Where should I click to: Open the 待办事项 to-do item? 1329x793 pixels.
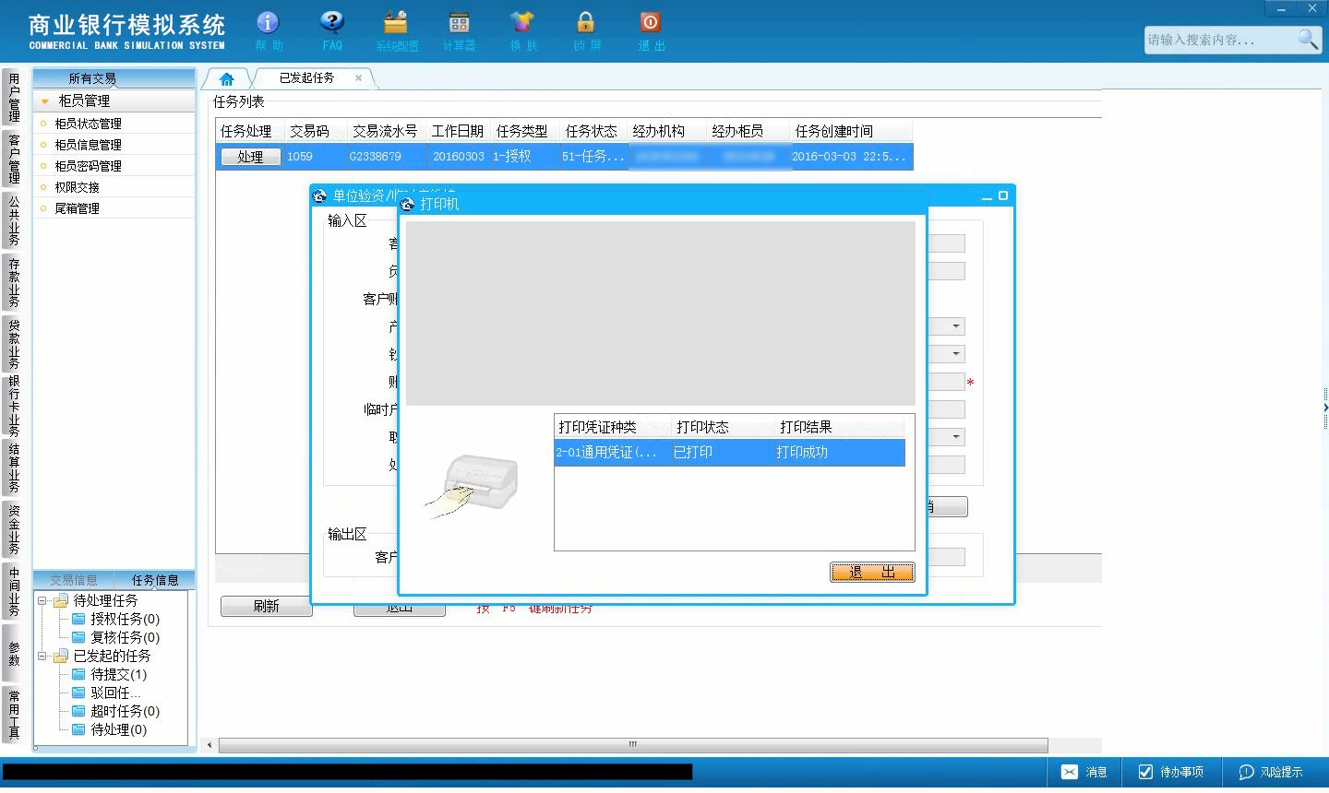[1171, 772]
